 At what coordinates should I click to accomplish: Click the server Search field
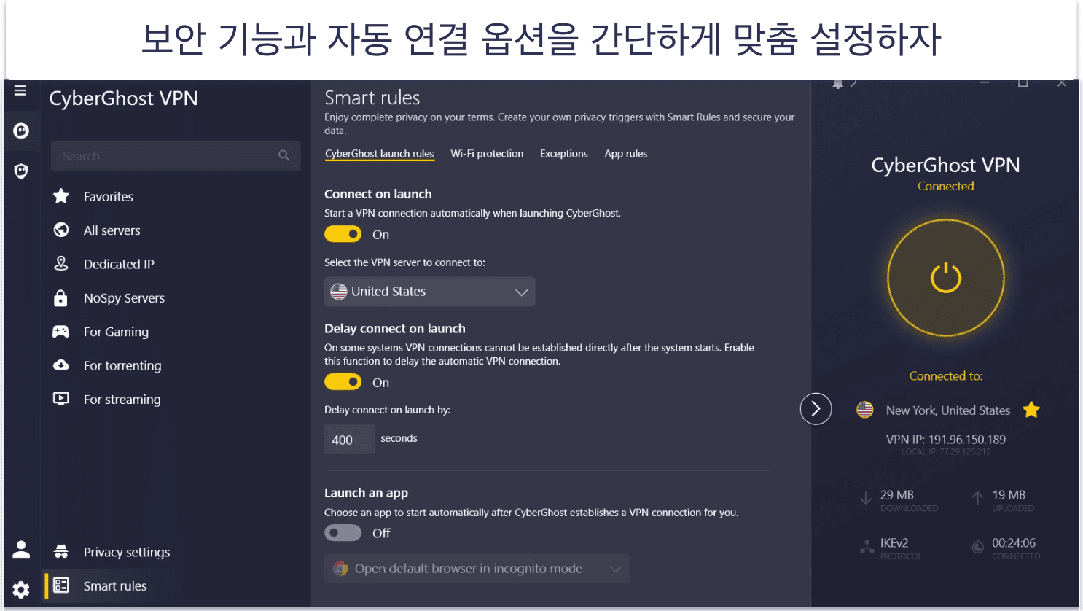click(176, 155)
